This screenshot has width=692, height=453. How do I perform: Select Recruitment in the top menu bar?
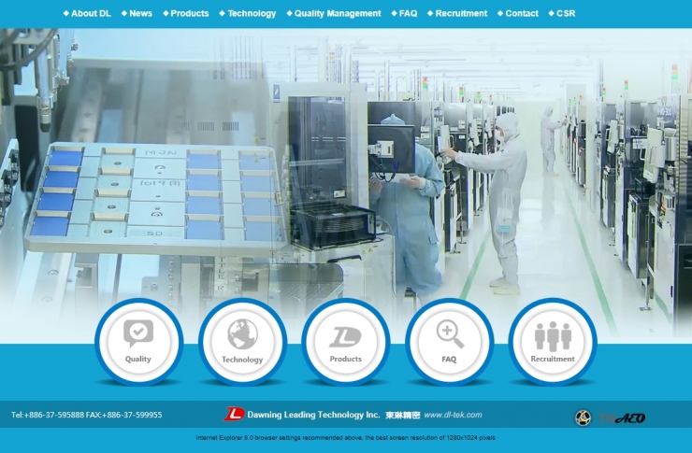[x=461, y=13]
